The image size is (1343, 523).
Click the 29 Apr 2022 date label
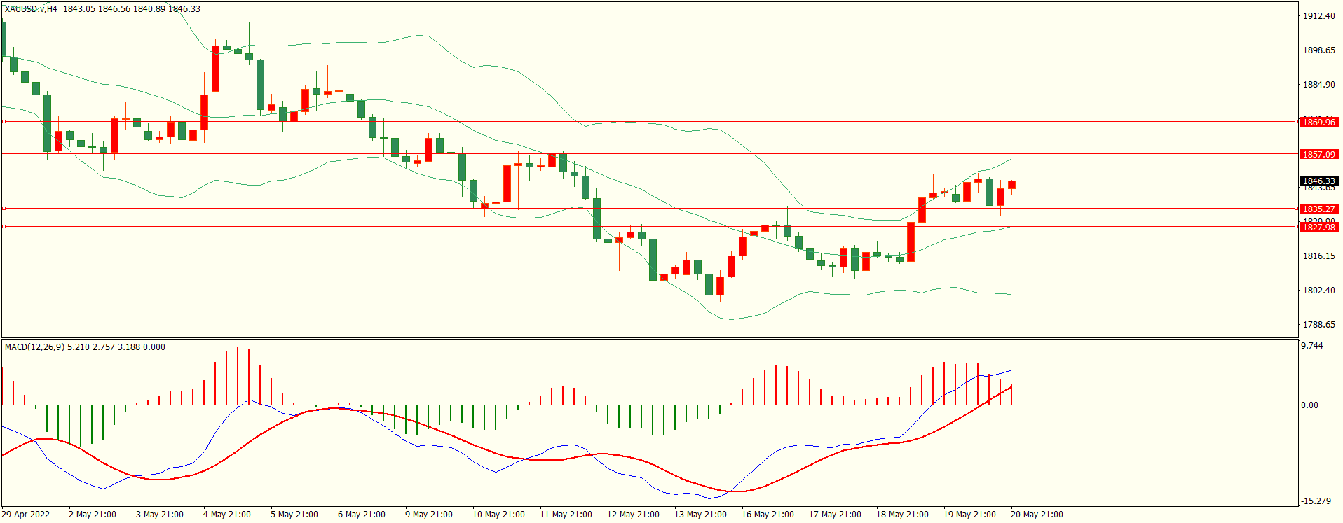coord(26,515)
